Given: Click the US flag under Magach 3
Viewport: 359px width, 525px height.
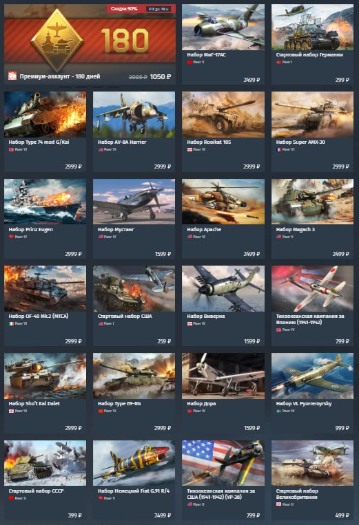Looking at the screenshot, I should coord(278,237).
